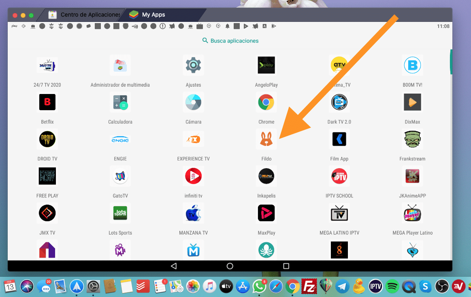Open the Cámara app
This screenshot has height=297, width=471.
[x=193, y=102]
